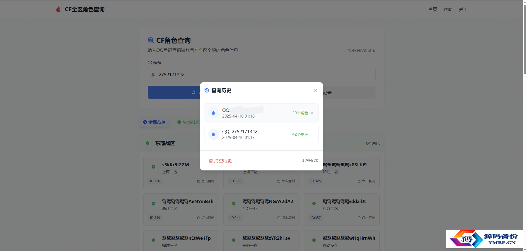Click the 42个角色 count label
Image resolution: width=527 pixels, height=251 pixels.
pos(300,134)
